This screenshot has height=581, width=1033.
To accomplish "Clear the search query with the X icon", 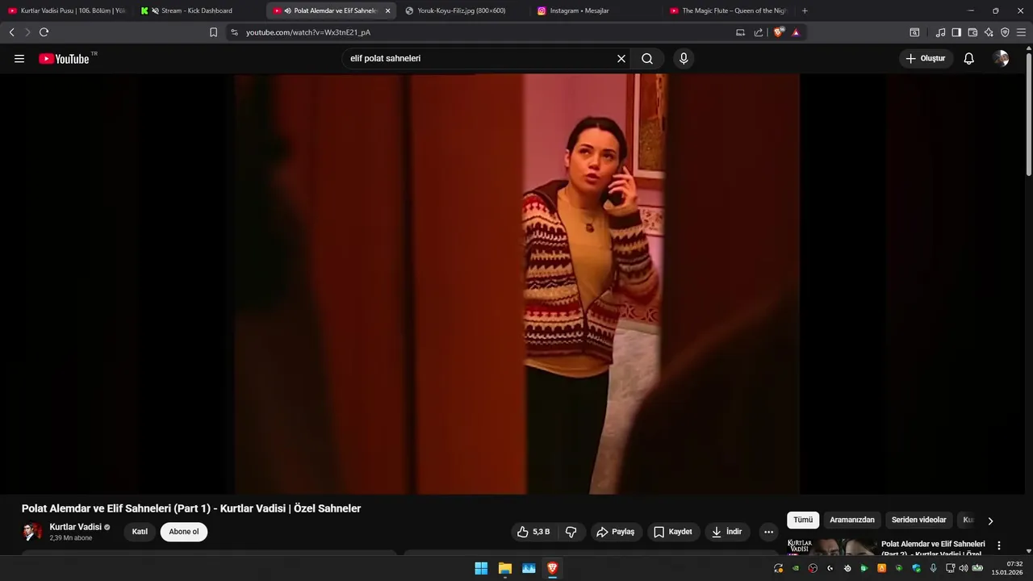I will 621,59.
